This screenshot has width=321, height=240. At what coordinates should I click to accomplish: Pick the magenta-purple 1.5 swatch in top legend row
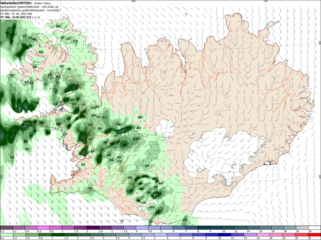tap(80, 228)
